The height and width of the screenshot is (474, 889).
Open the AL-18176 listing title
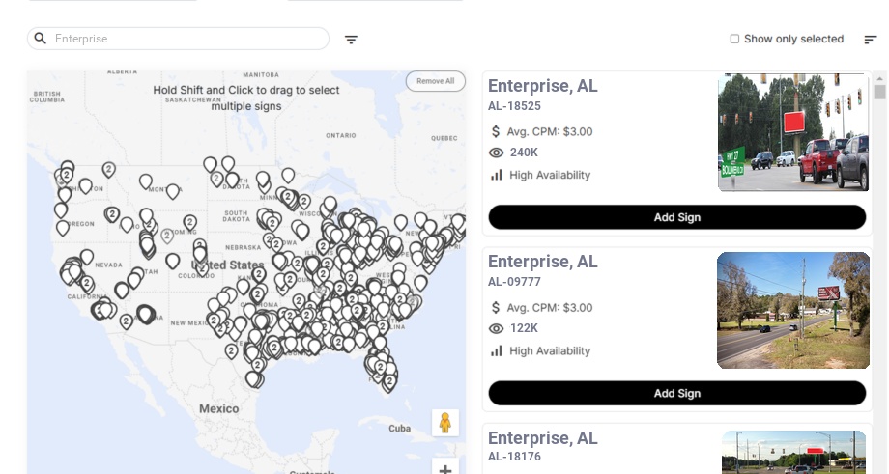(x=543, y=437)
